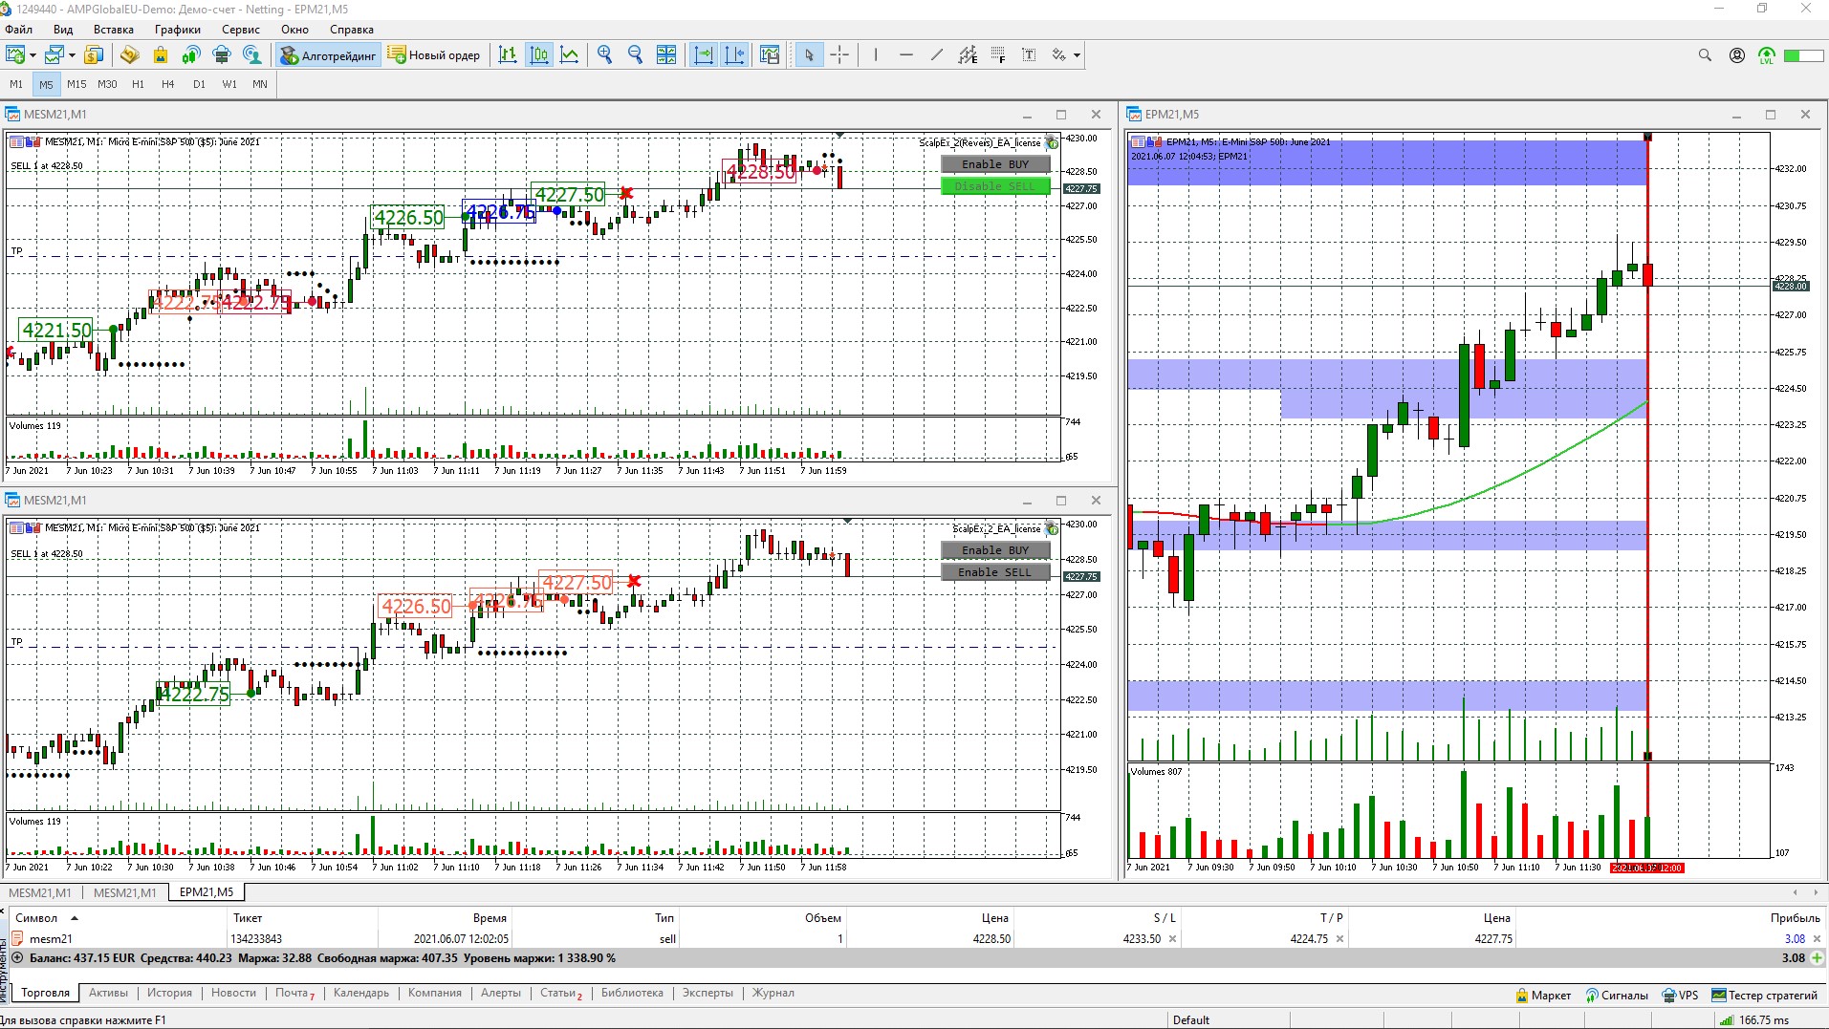Zoom in on the chart
This screenshot has height=1029, width=1829.
point(604,55)
